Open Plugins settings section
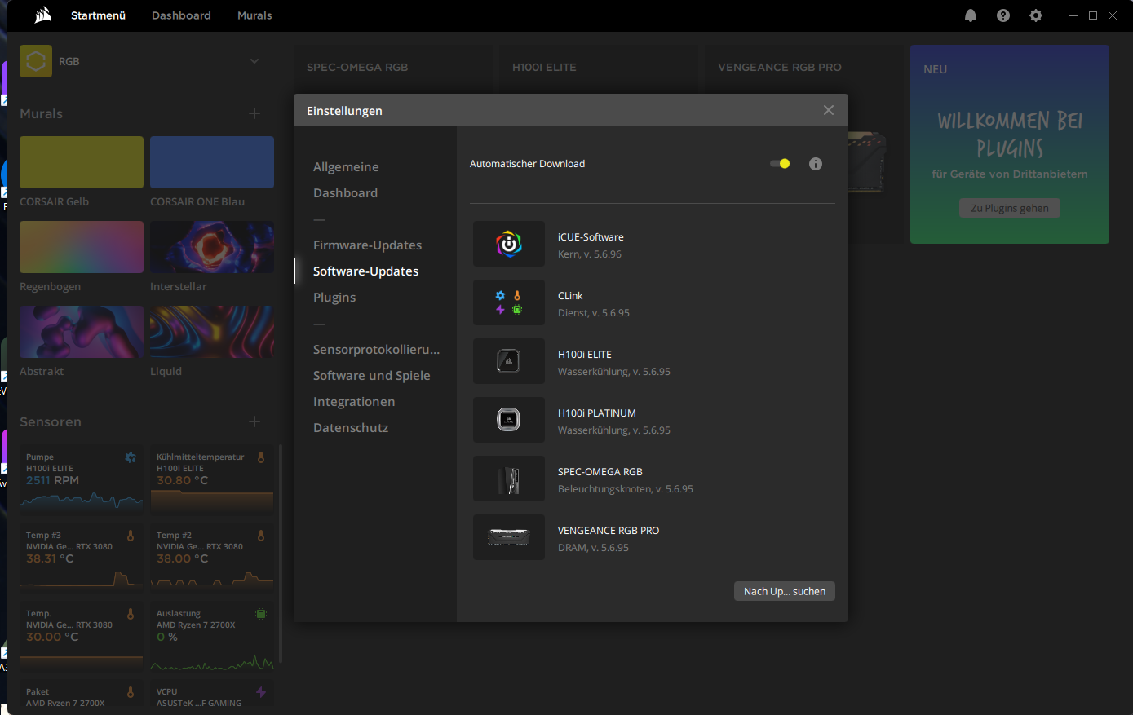 coord(334,297)
